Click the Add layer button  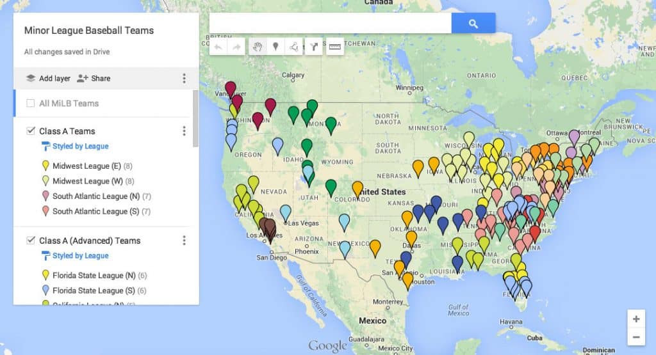(48, 78)
